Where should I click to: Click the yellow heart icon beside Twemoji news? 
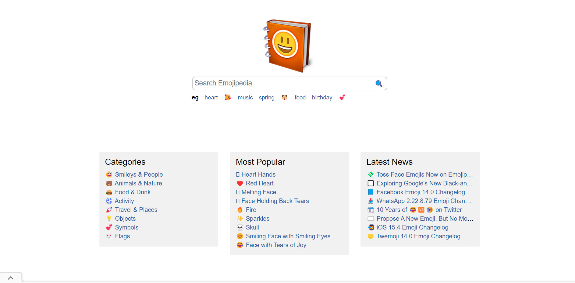click(371, 236)
